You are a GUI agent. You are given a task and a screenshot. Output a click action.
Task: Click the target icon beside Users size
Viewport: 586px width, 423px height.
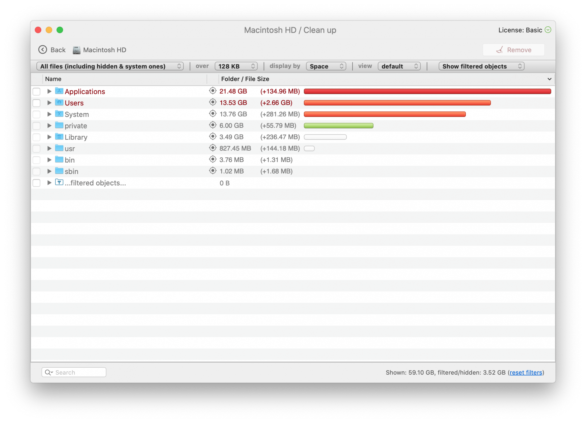213,102
